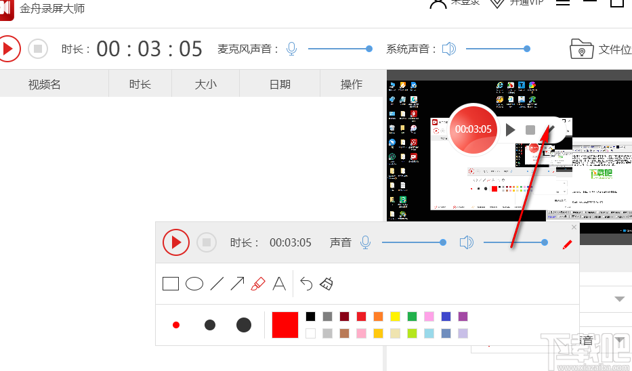Screen dimensions: 632x371
Task: Pick the green color swatch
Action: pos(412,316)
